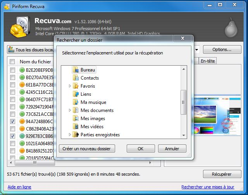This screenshot has height=195, width=248.
Task: Click the folder tree scroll up arrow
Action: tap(184, 69)
